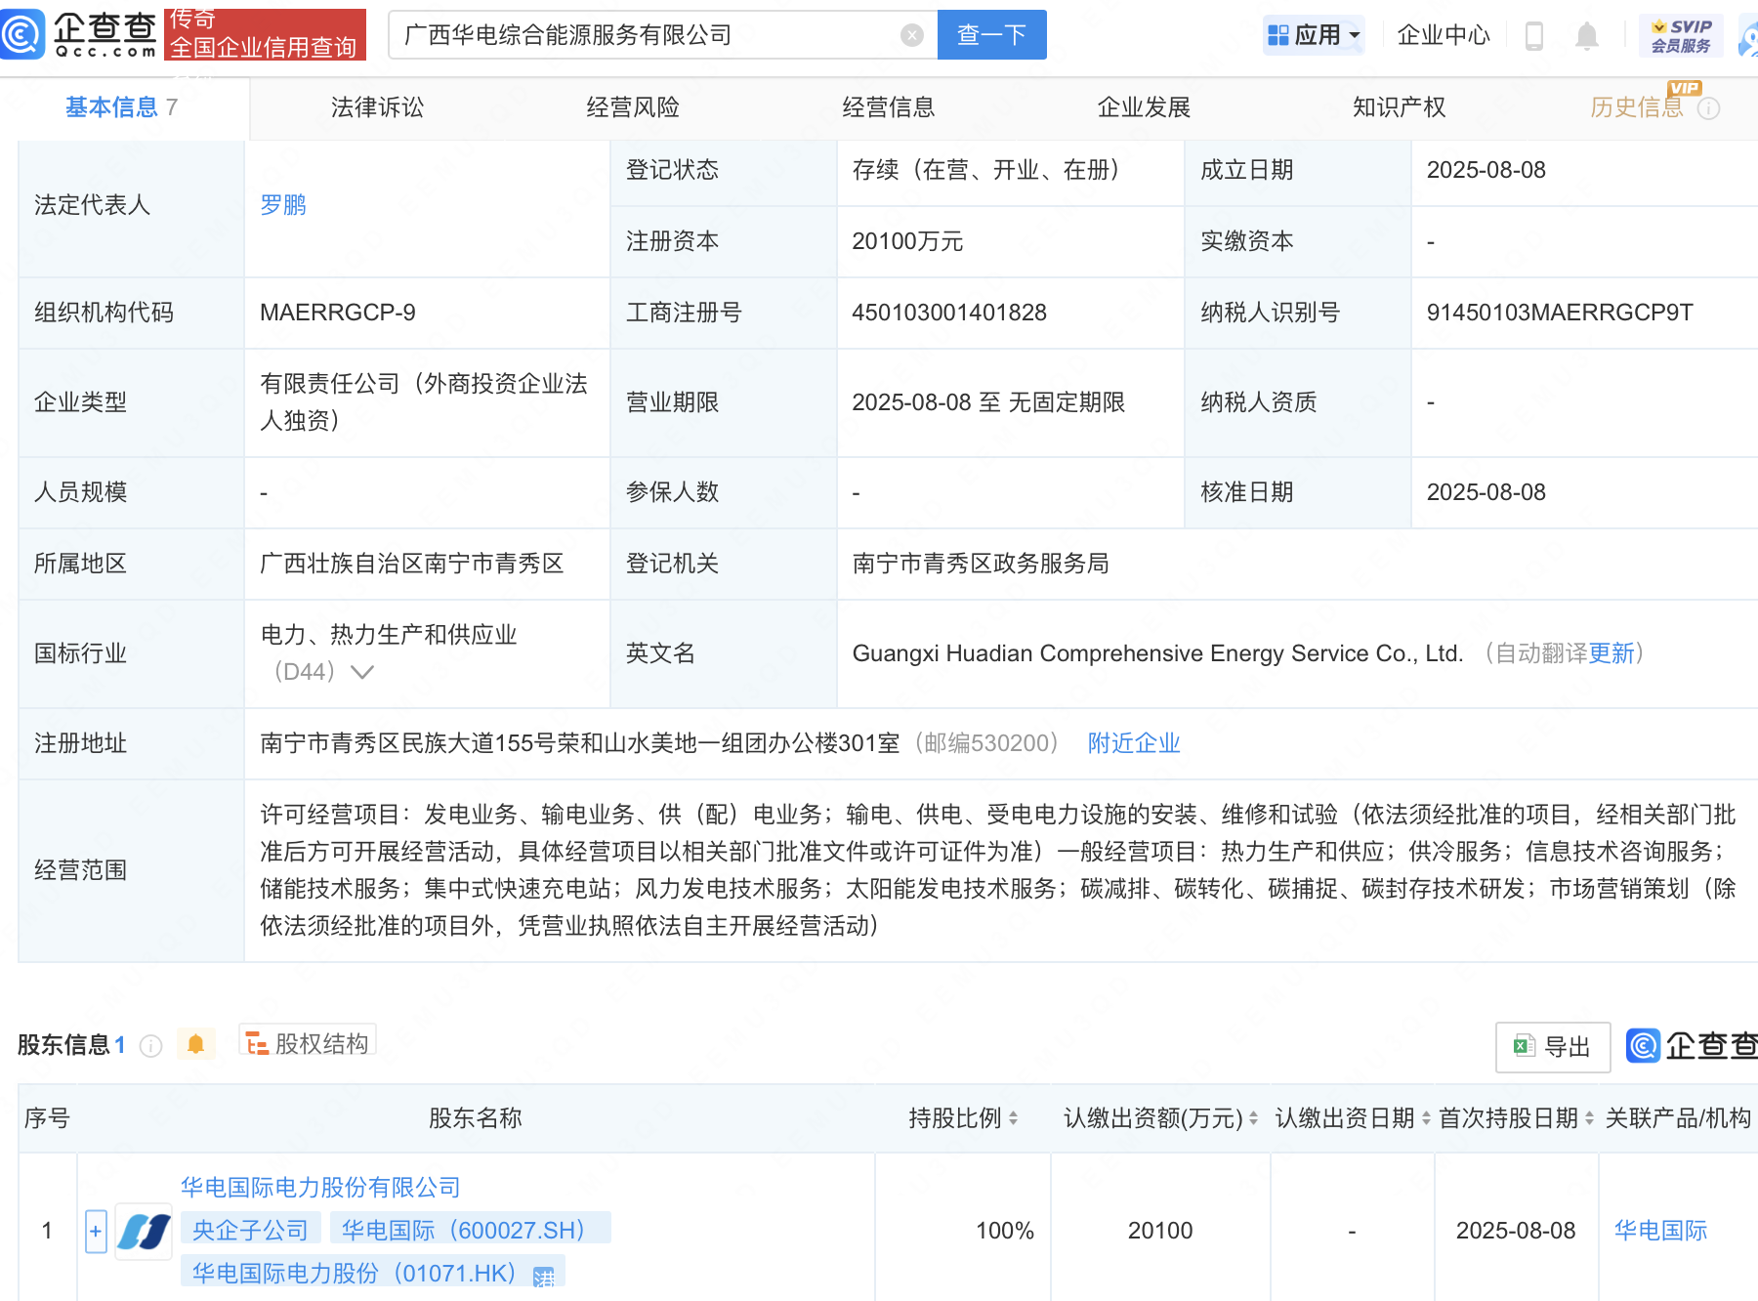Viewport: 1758px width, 1301px height.
Task: Click 华电国际 company logo thumbnail
Action: click(144, 1232)
